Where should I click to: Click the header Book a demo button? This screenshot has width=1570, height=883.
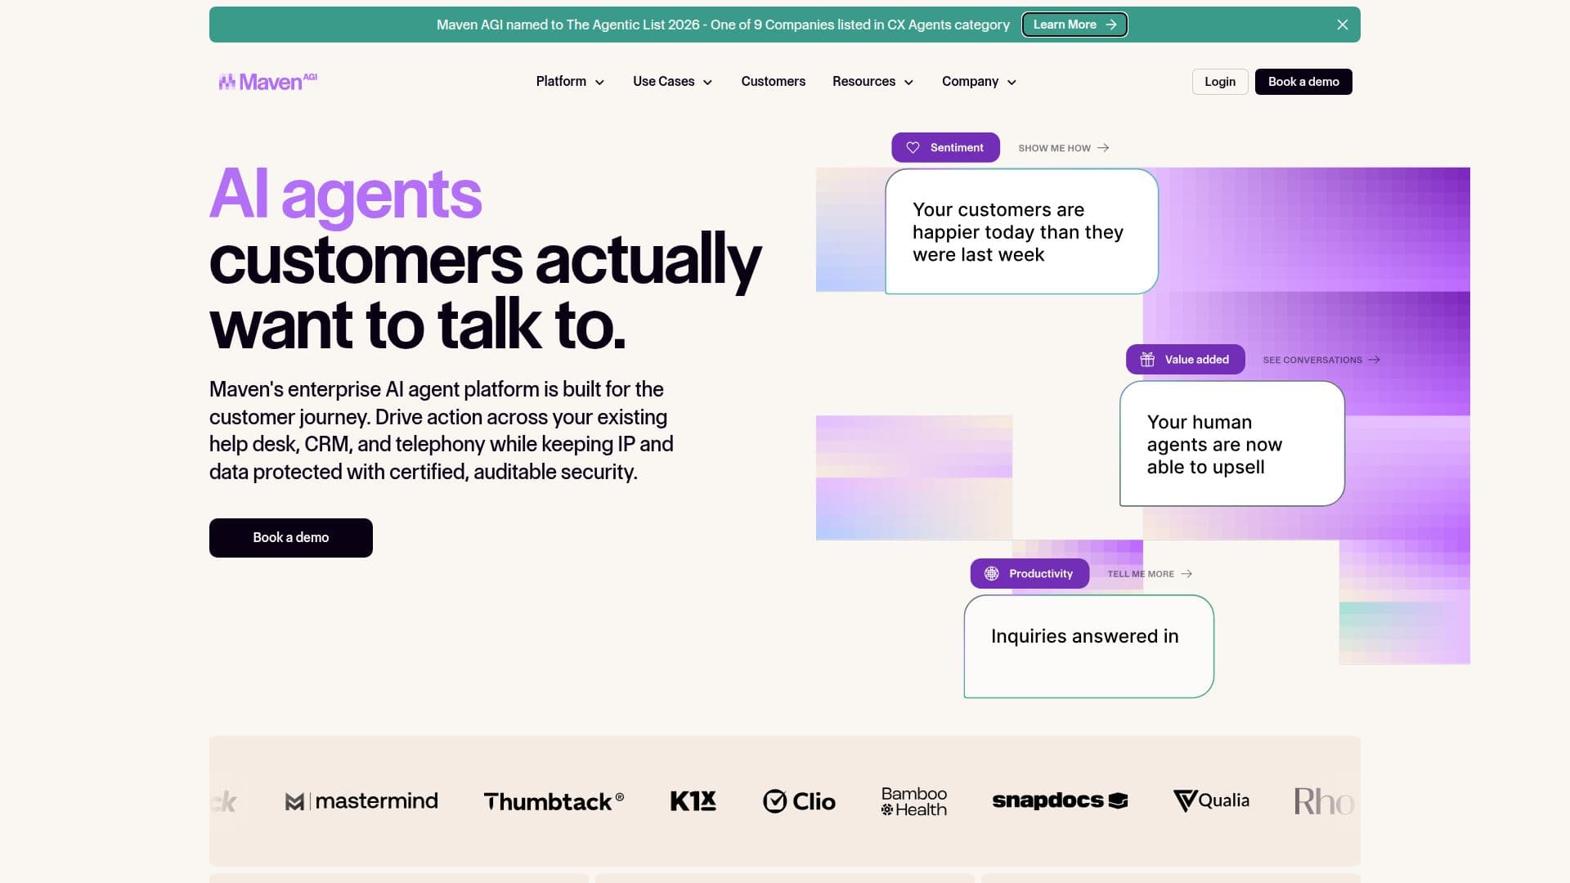[x=1303, y=82]
